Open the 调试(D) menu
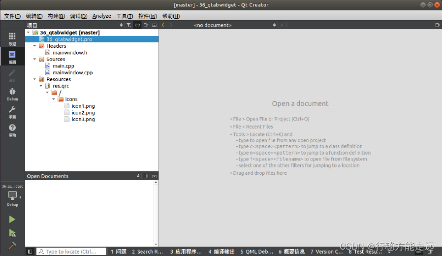Viewport: 442px width, 256px height. click(78, 16)
